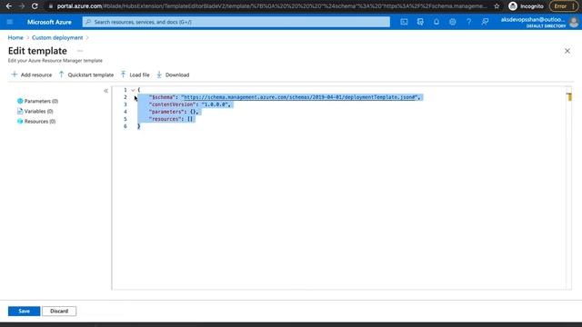Image resolution: width=582 pixels, height=327 pixels.
Task: Click the Edit template heading
Action: tap(37, 51)
